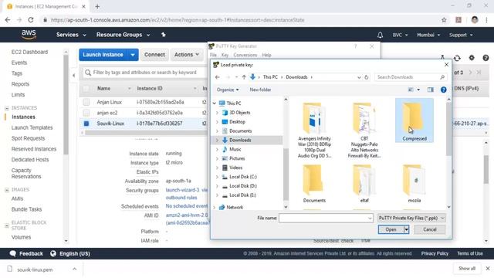Collapse the This PC tree node
Image resolution: width=494 pixels, height=278 pixels.
215,103
